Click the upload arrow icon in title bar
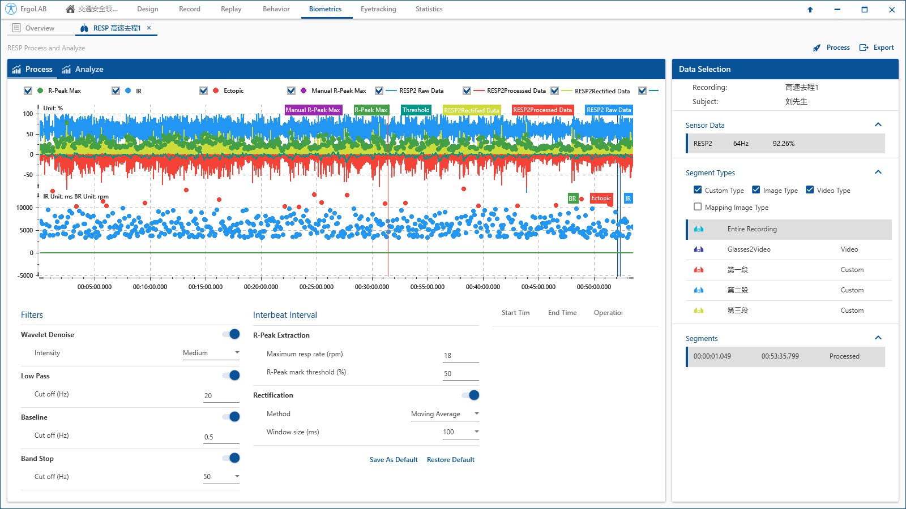The height and width of the screenshot is (509, 906). pos(810,10)
